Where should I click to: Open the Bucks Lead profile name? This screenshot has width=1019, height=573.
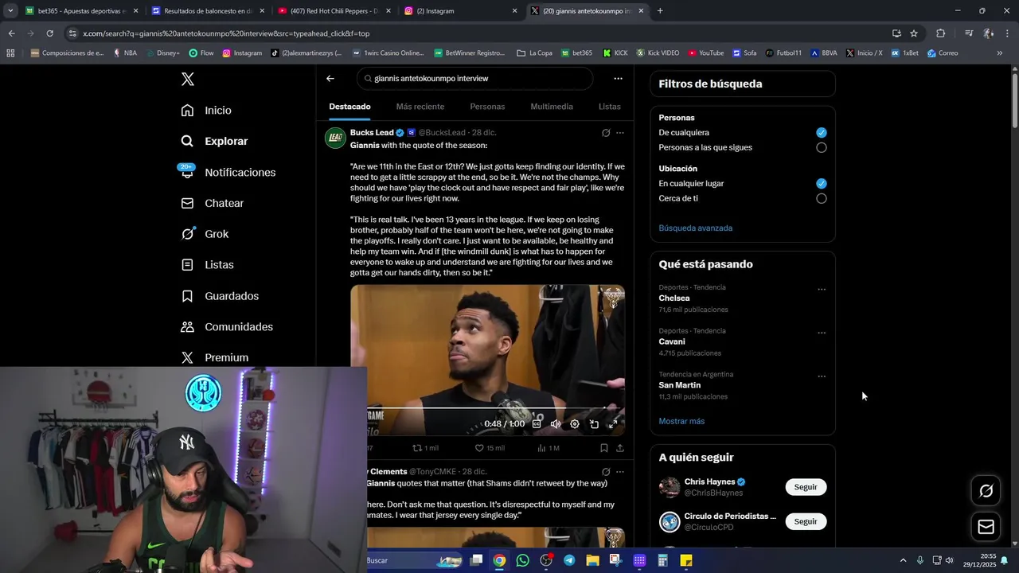point(372,133)
